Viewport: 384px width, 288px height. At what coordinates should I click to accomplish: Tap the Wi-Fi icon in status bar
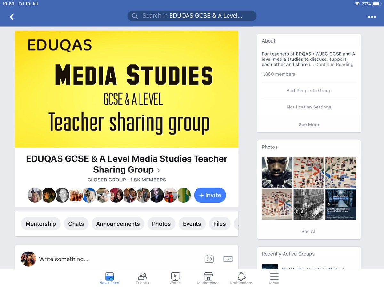click(357, 4)
